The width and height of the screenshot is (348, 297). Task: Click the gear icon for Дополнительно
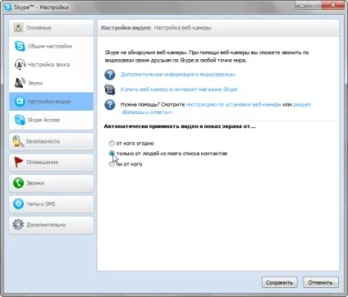point(18,225)
